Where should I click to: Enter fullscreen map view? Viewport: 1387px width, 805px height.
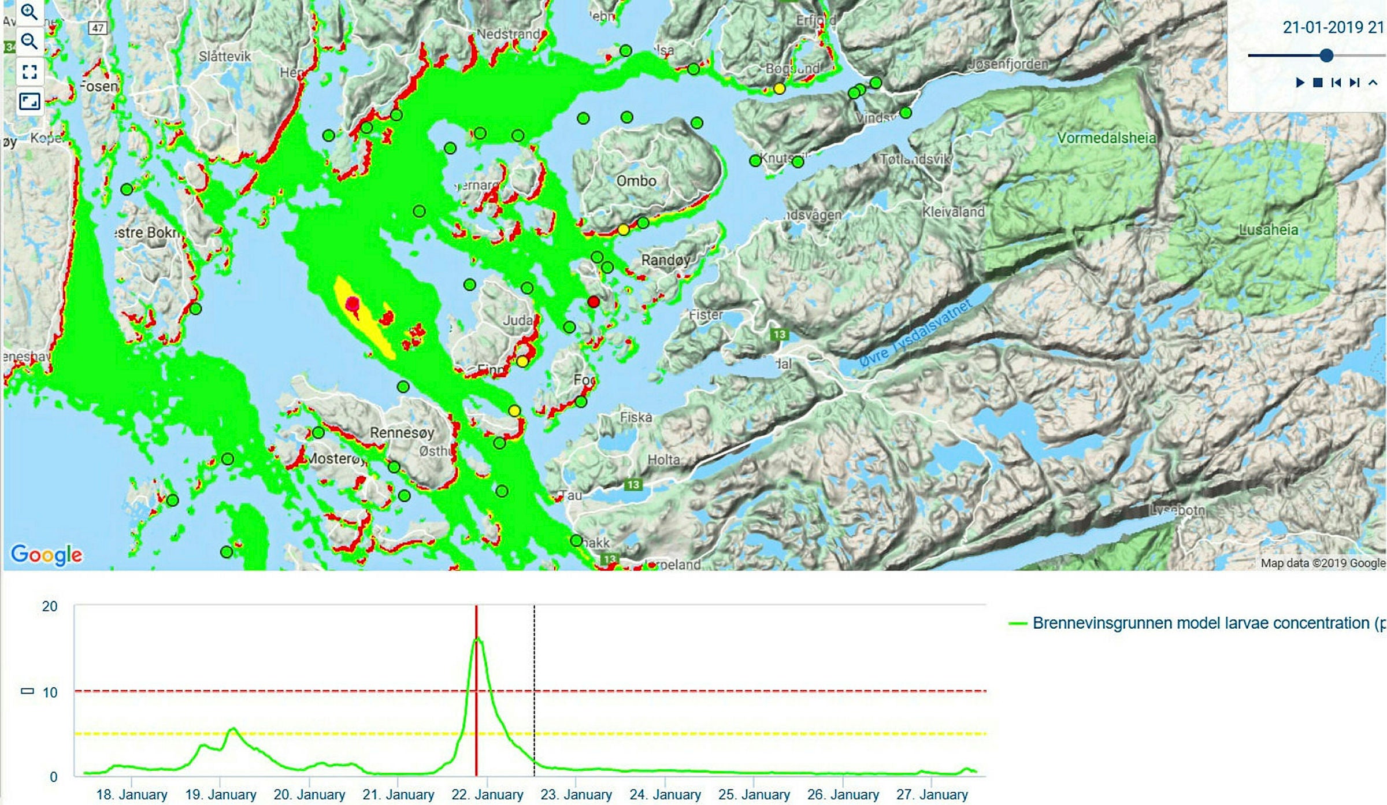29,72
